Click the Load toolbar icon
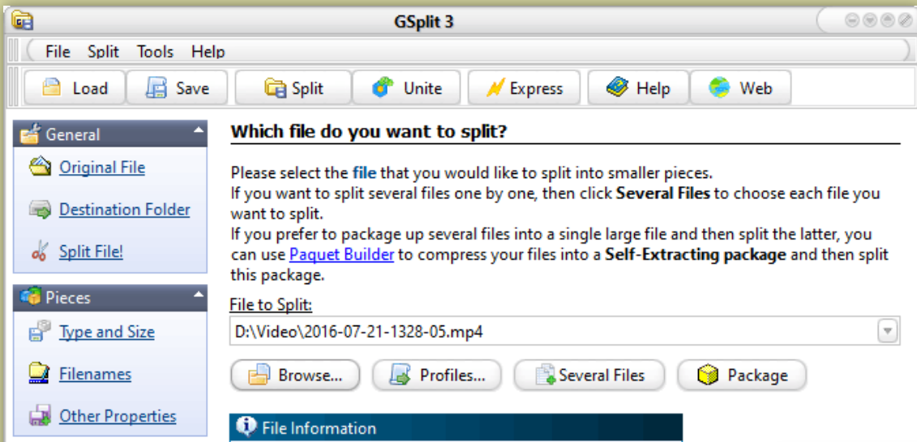The image size is (917, 442). pyautogui.click(x=52, y=88)
